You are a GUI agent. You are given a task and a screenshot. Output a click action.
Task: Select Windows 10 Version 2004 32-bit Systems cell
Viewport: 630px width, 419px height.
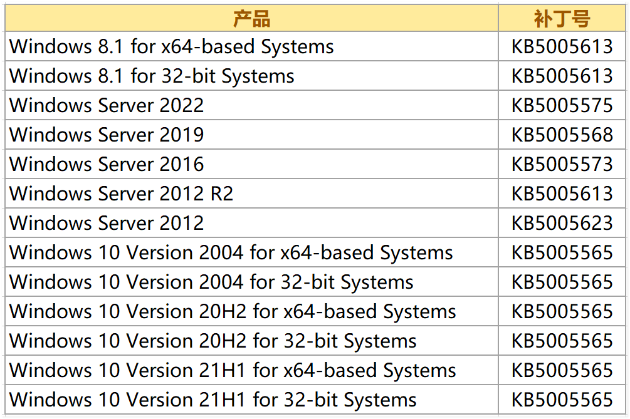(211, 282)
